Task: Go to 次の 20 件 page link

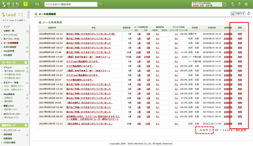Action: (241, 130)
